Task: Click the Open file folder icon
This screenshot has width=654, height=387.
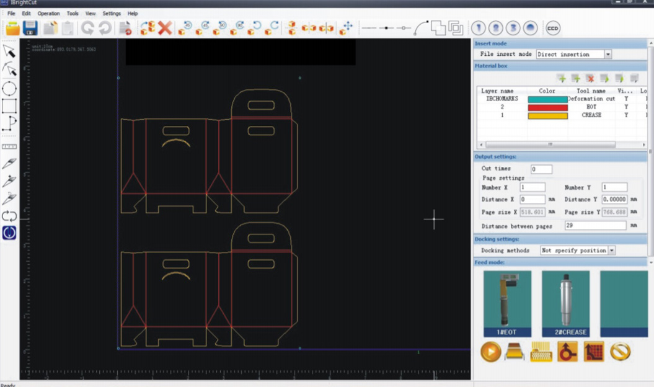Action: click(13, 28)
